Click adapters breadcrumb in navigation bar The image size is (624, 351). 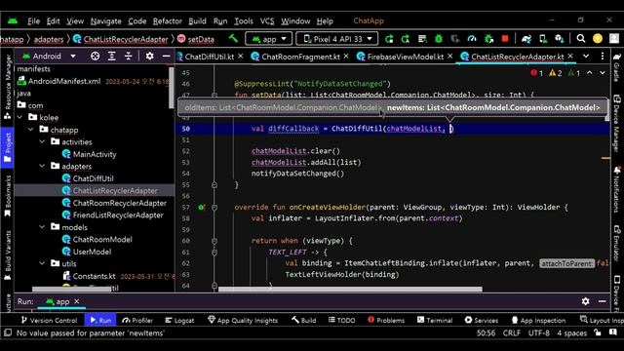coord(49,39)
